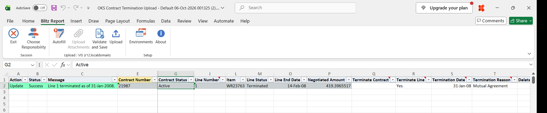Open Line End Date filter dropdown
Screen dimensions: 547x113
(304, 80)
